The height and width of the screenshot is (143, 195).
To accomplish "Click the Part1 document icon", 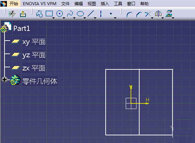I will pyautogui.click(x=6, y=27).
